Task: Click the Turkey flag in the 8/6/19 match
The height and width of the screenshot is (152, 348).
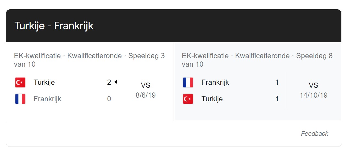Action: [20, 82]
